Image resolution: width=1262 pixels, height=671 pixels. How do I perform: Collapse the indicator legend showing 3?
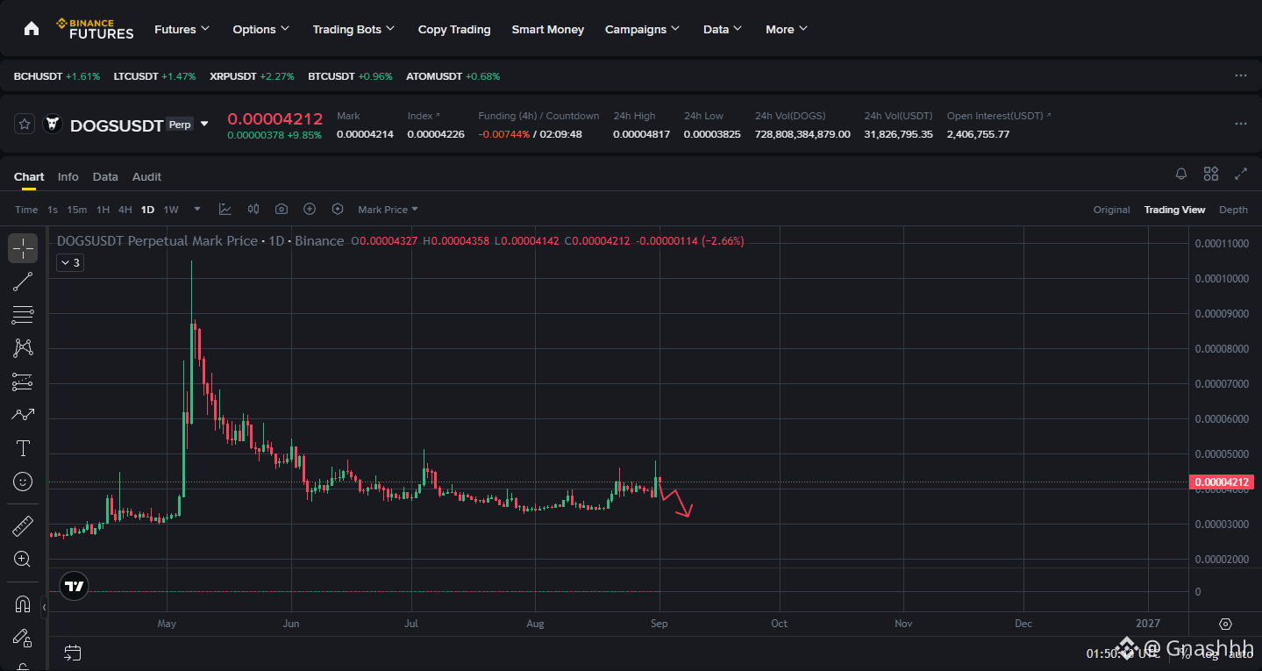[70, 262]
